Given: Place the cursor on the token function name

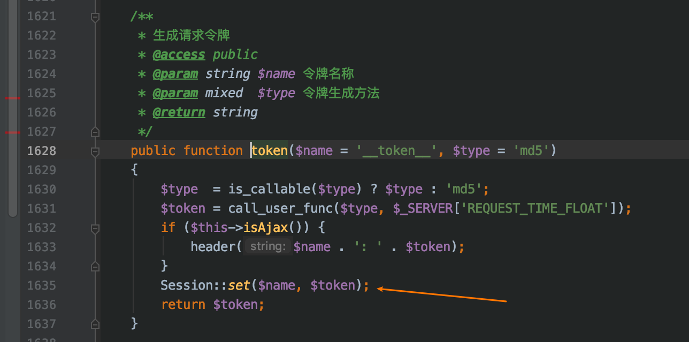Looking at the screenshot, I should click(x=270, y=151).
